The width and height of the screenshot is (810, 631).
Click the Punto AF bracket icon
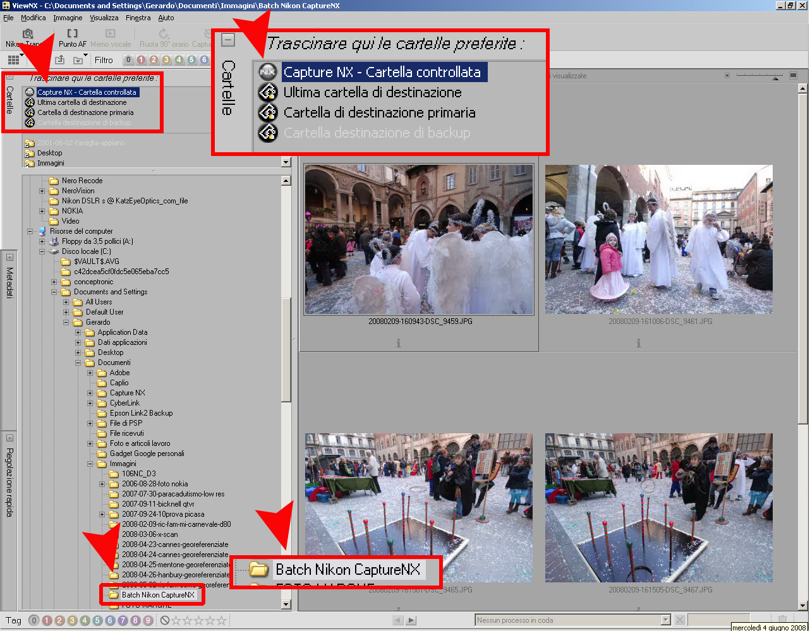pyautogui.click(x=73, y=33)
